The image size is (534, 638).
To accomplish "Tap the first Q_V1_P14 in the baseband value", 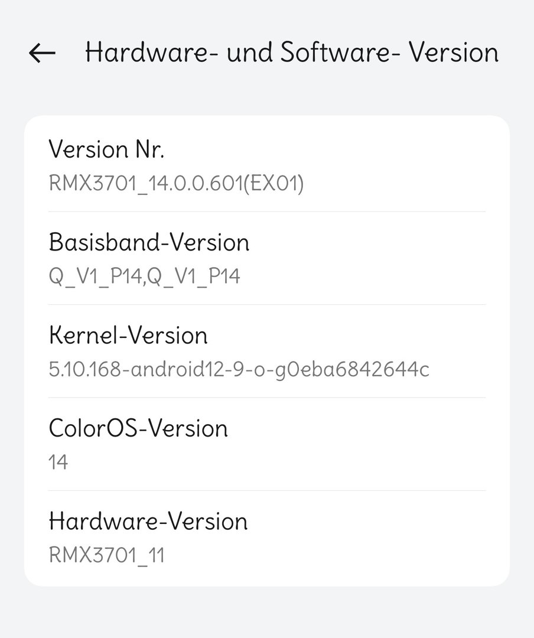I will 95,276.
